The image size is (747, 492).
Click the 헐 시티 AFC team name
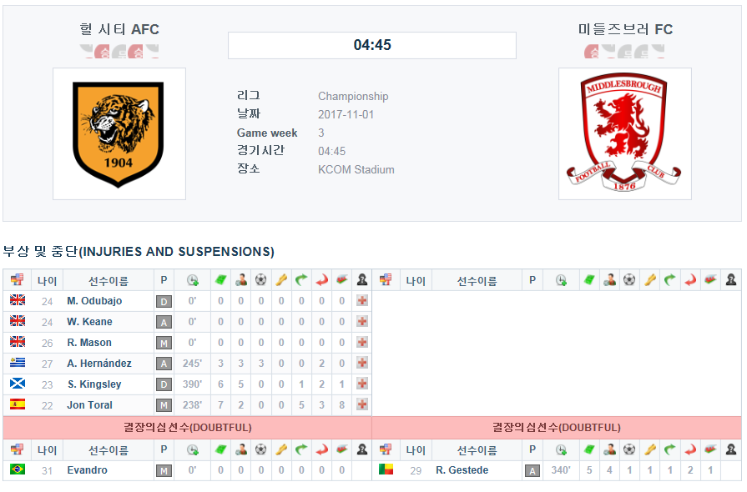(119, 29)
